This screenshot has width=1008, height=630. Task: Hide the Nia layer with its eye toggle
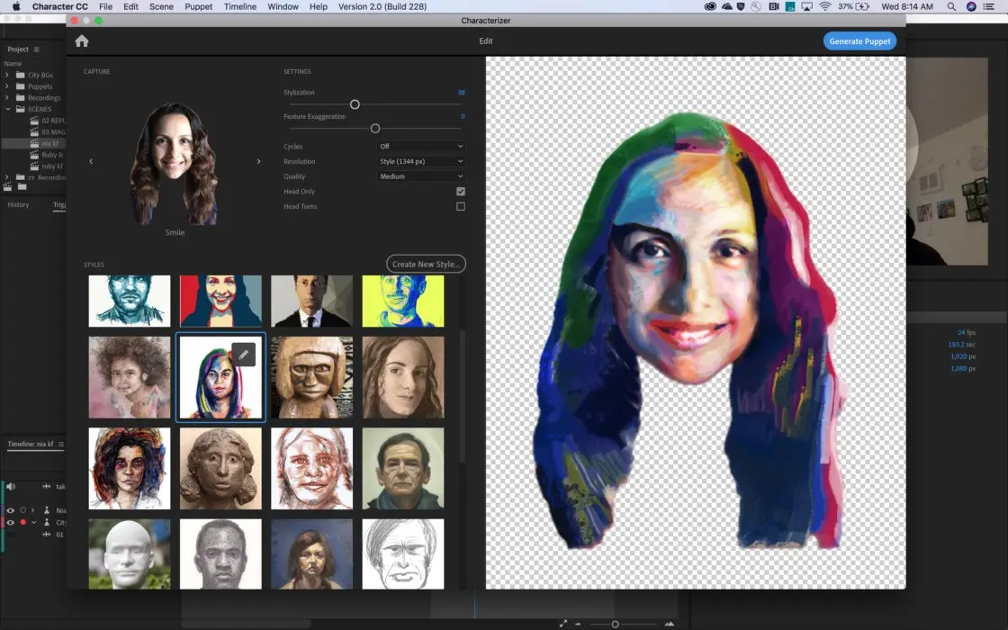click(x=11, y=510)
